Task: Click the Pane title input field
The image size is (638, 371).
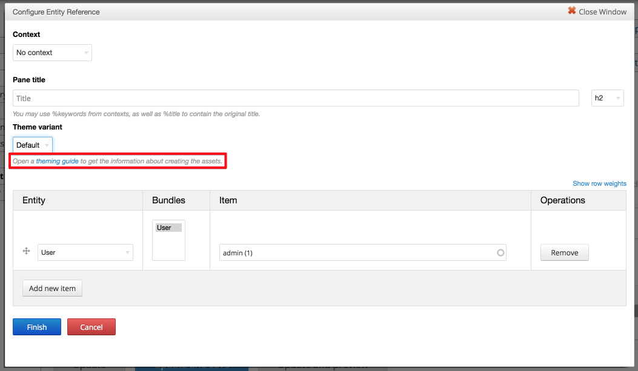Action: 296,97
